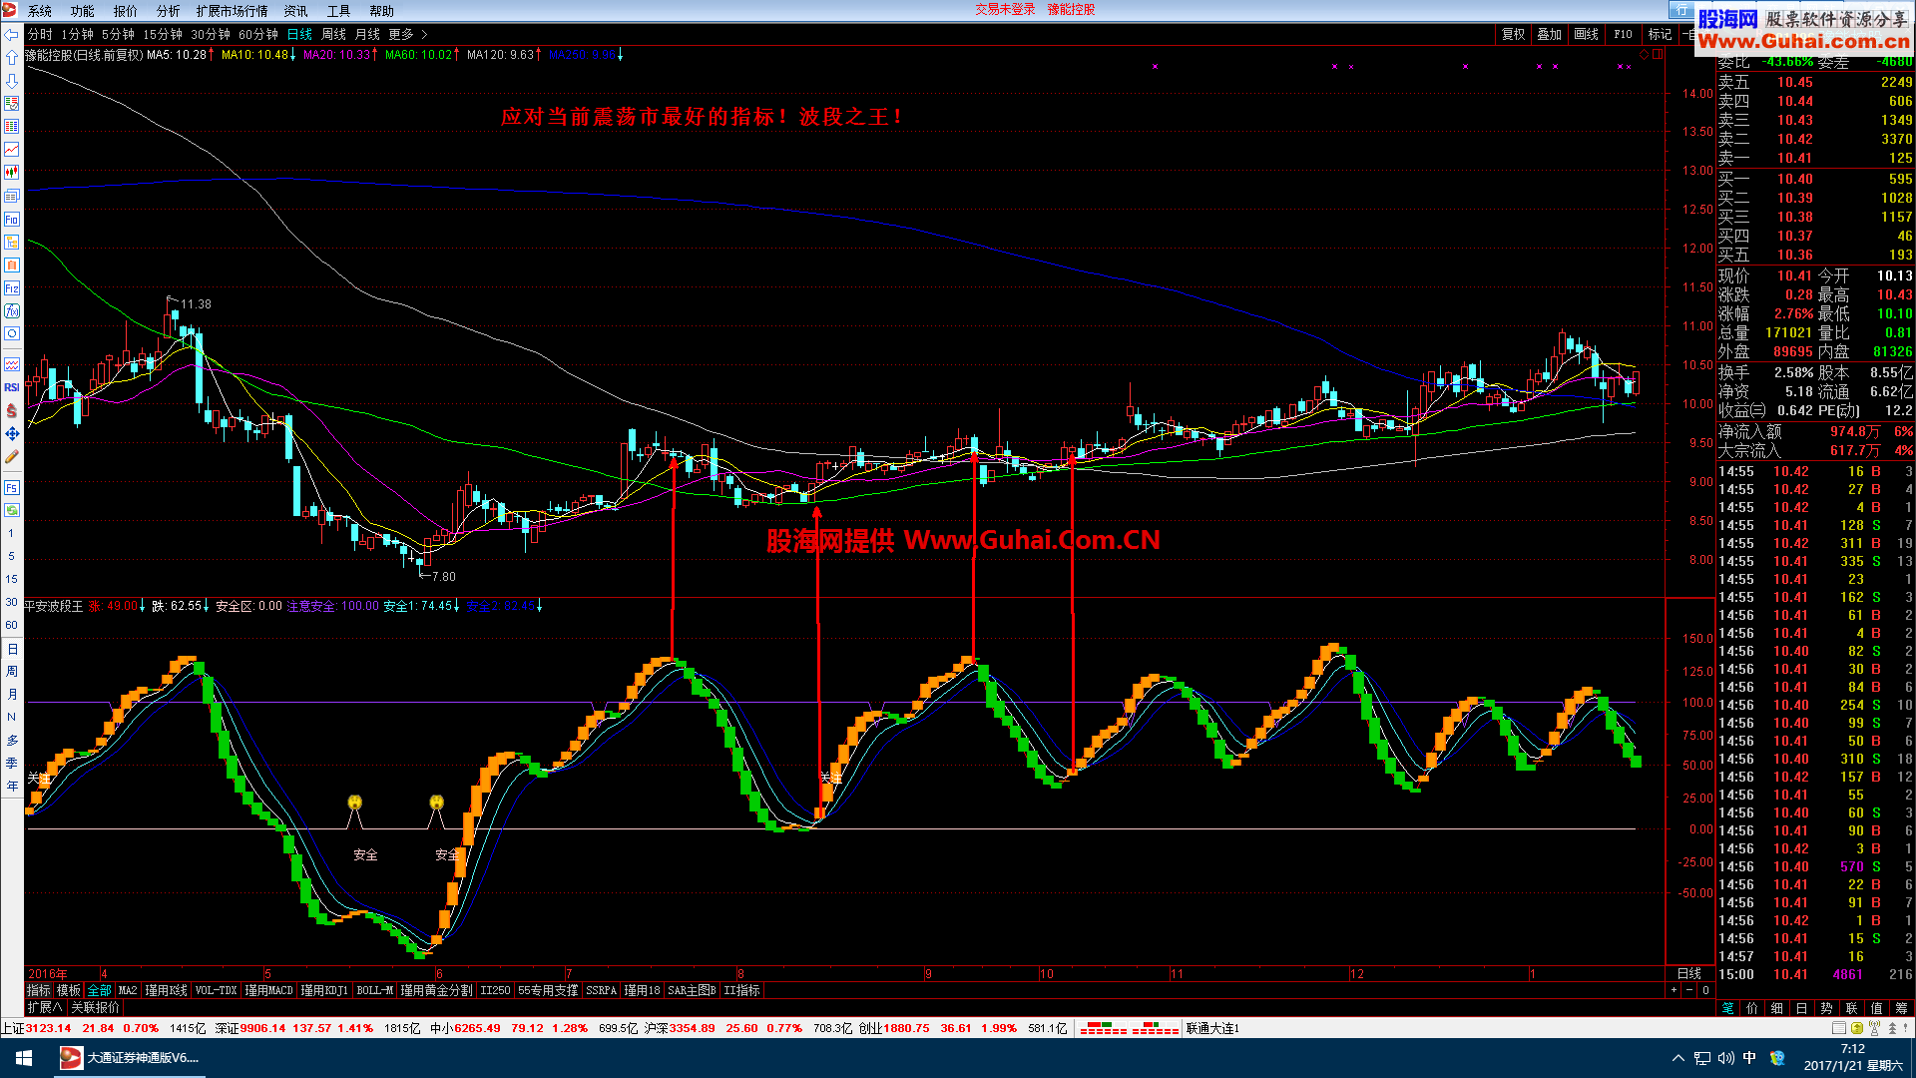This screenshot has width=1916, height=1078.
Task: Click the plus zoom button below chart
Action: tap(1674, 990)
